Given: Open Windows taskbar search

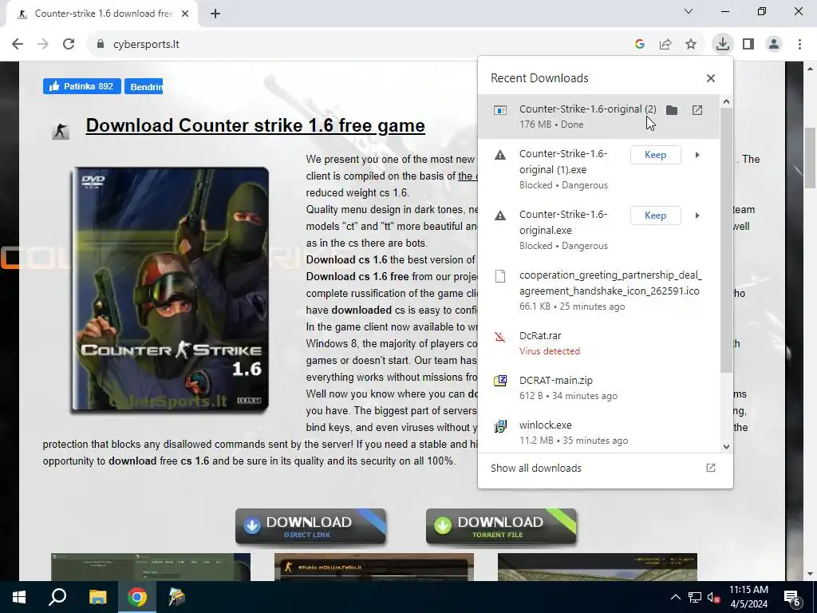Looking at the screenshot, I should (x=57, y=597).
